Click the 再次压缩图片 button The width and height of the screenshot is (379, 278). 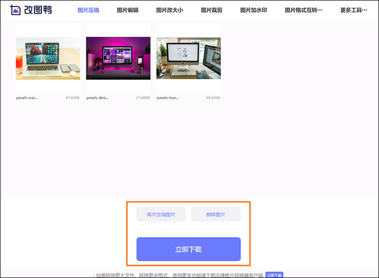pos(161,214)
